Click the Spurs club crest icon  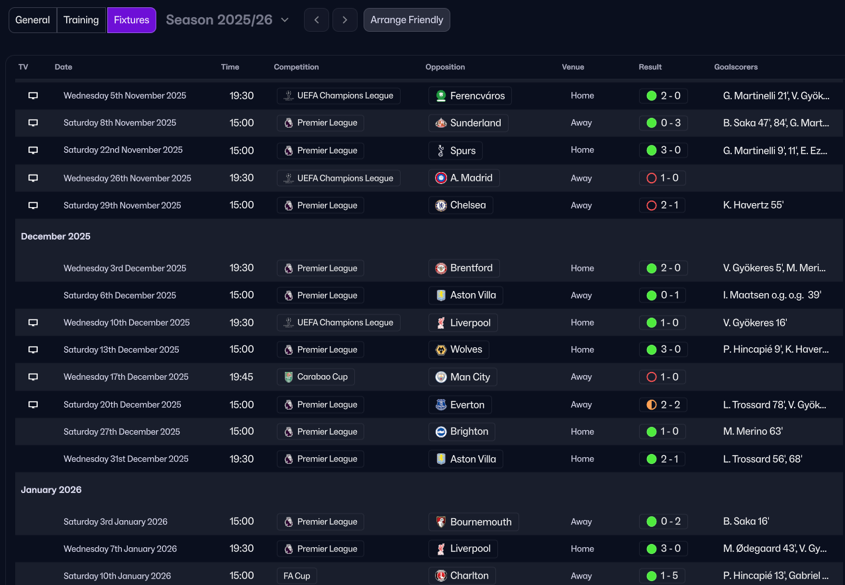(x=441, y=150)
